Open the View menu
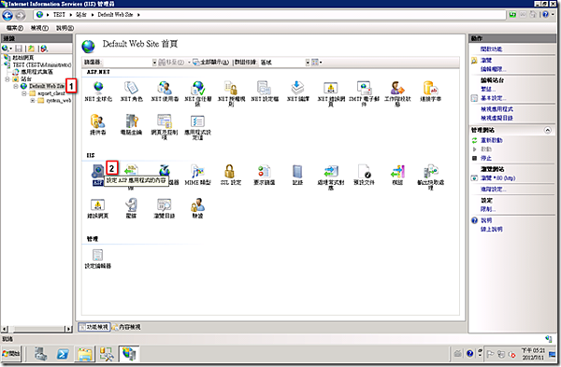 (x=39, y=28)
